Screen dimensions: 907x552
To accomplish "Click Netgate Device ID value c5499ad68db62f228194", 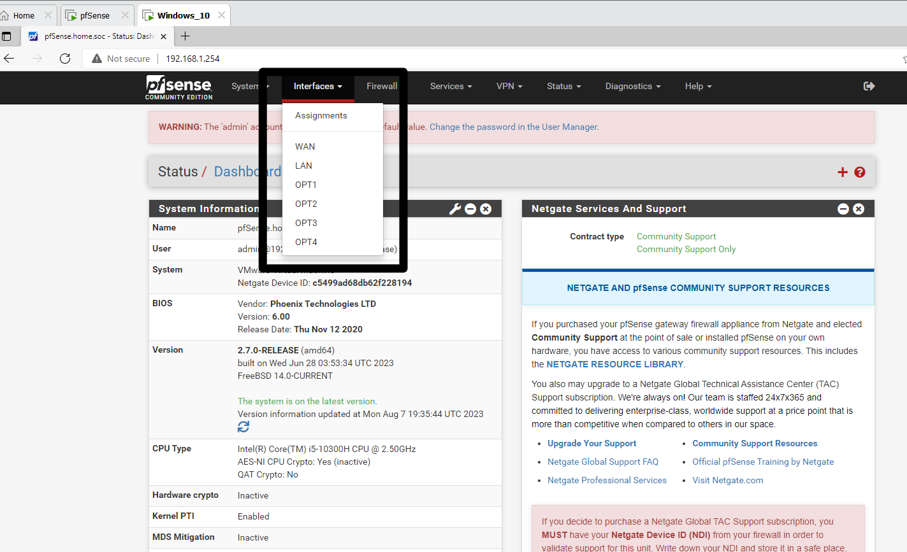I will point(362,283).
